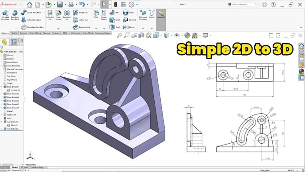Open Hide/Show Items eye dropdown

click(x=182, y=35)
